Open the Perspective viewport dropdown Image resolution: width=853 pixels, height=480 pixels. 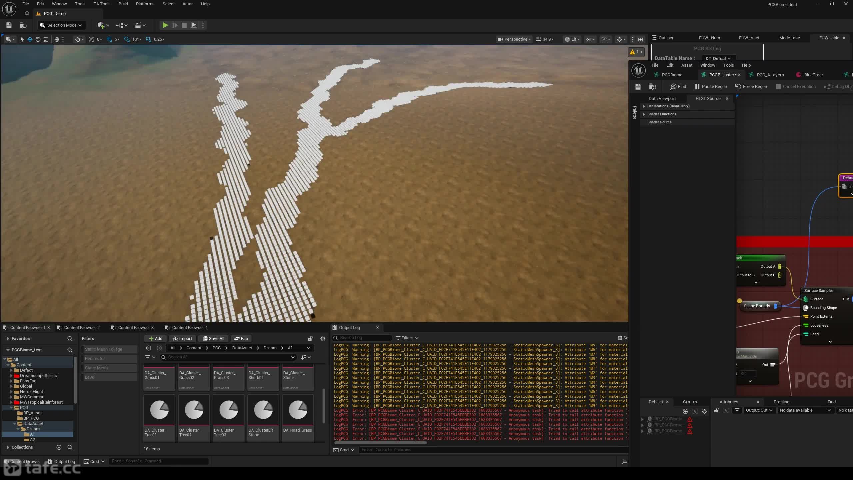point(514,39)
